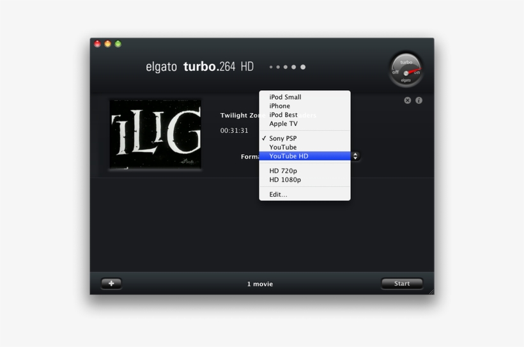The width and height of the screenshot is (524, 347).
Task: Add a movie with the plus button
Action: (x=111, y=284)
